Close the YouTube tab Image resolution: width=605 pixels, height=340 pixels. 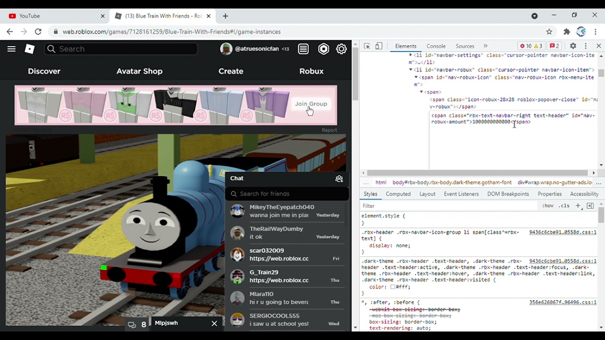click(x=103, y=16)
